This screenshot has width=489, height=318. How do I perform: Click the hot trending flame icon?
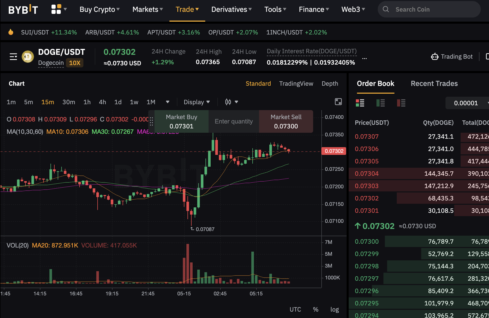(11, 32)
